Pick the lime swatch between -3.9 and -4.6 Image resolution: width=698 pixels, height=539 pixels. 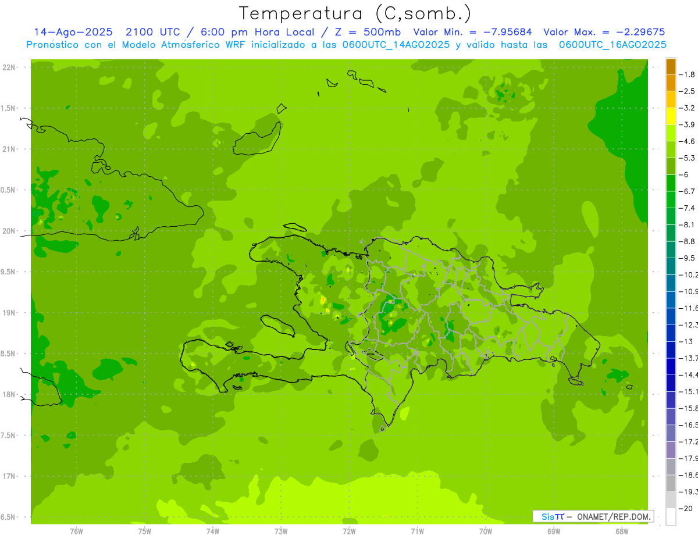671,133
